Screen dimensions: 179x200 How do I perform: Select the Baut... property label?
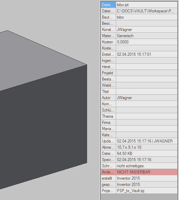pyautogui.click(x=108, y=17)
